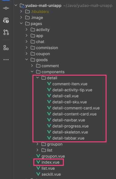Expand the commission folder

pos(27,48)
